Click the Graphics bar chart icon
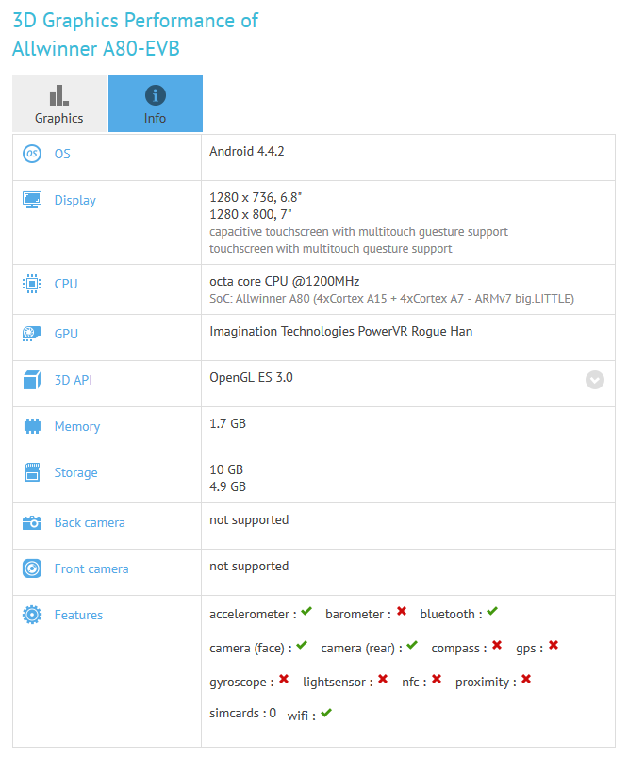628x757 pixels. [59, 95]
